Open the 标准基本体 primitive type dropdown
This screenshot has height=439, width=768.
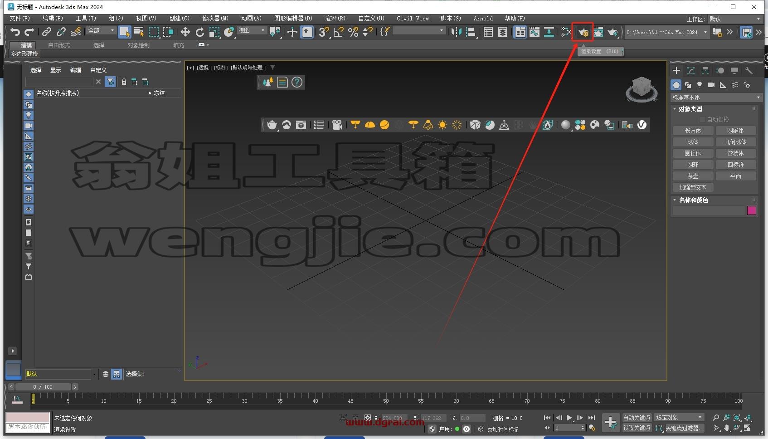tap(716, 98)
